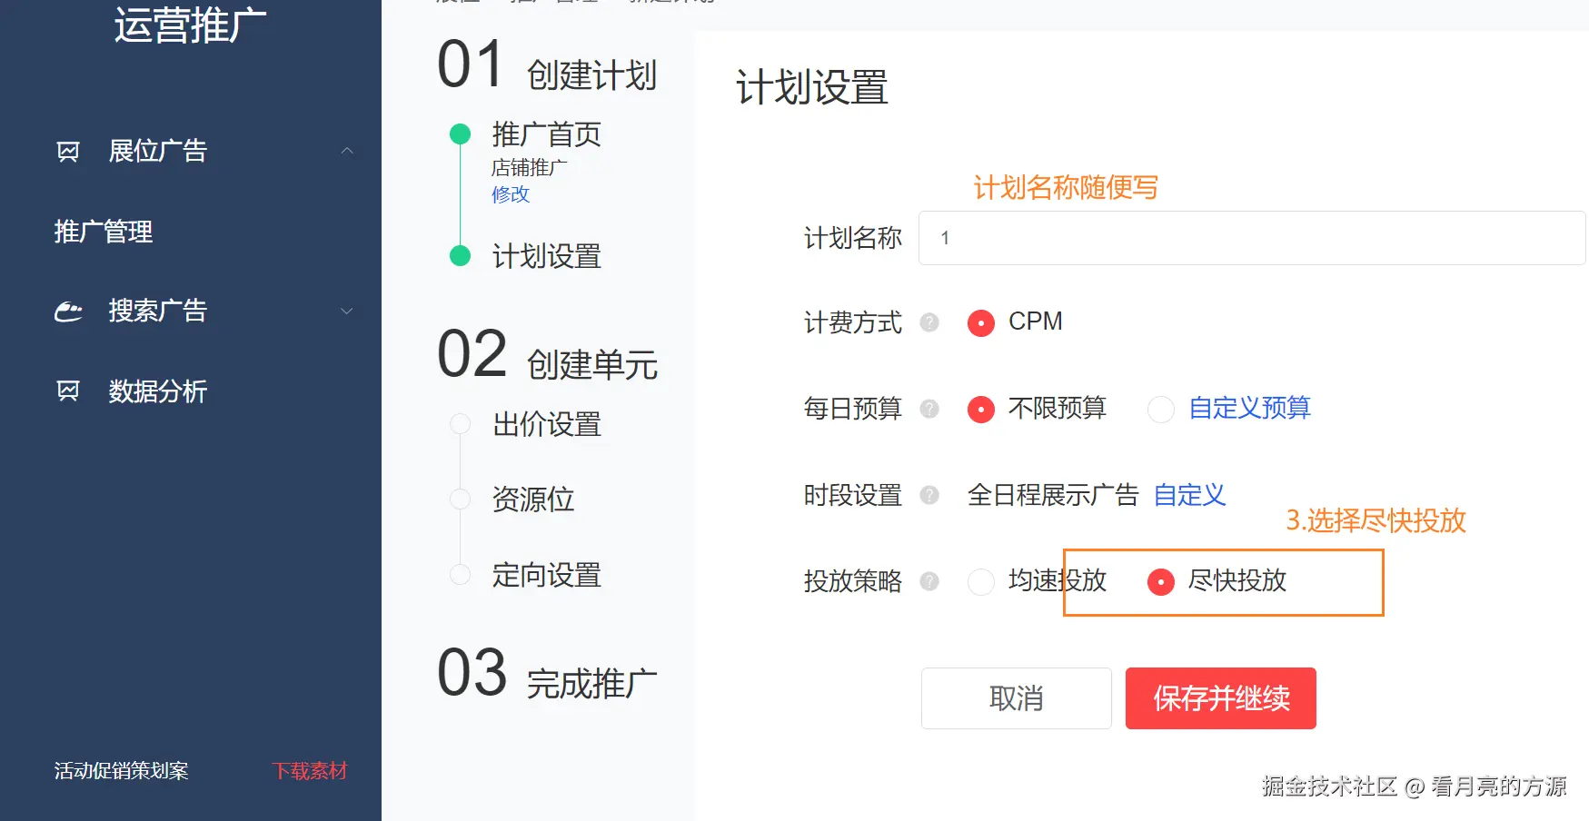The image size is (1589, 821).
Task: Open the 每日预算 help question icon
Action: pyautogui.click(x=929, y=409)
